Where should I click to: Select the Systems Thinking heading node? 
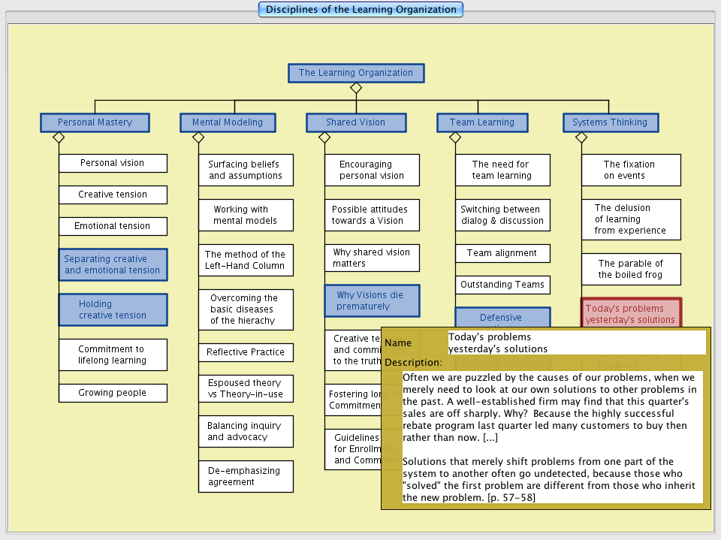(610, 122)
